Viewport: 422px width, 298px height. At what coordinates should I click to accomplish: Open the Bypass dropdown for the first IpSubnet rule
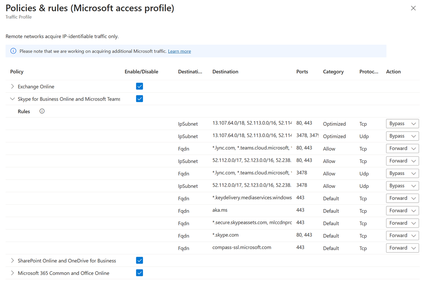402,123
